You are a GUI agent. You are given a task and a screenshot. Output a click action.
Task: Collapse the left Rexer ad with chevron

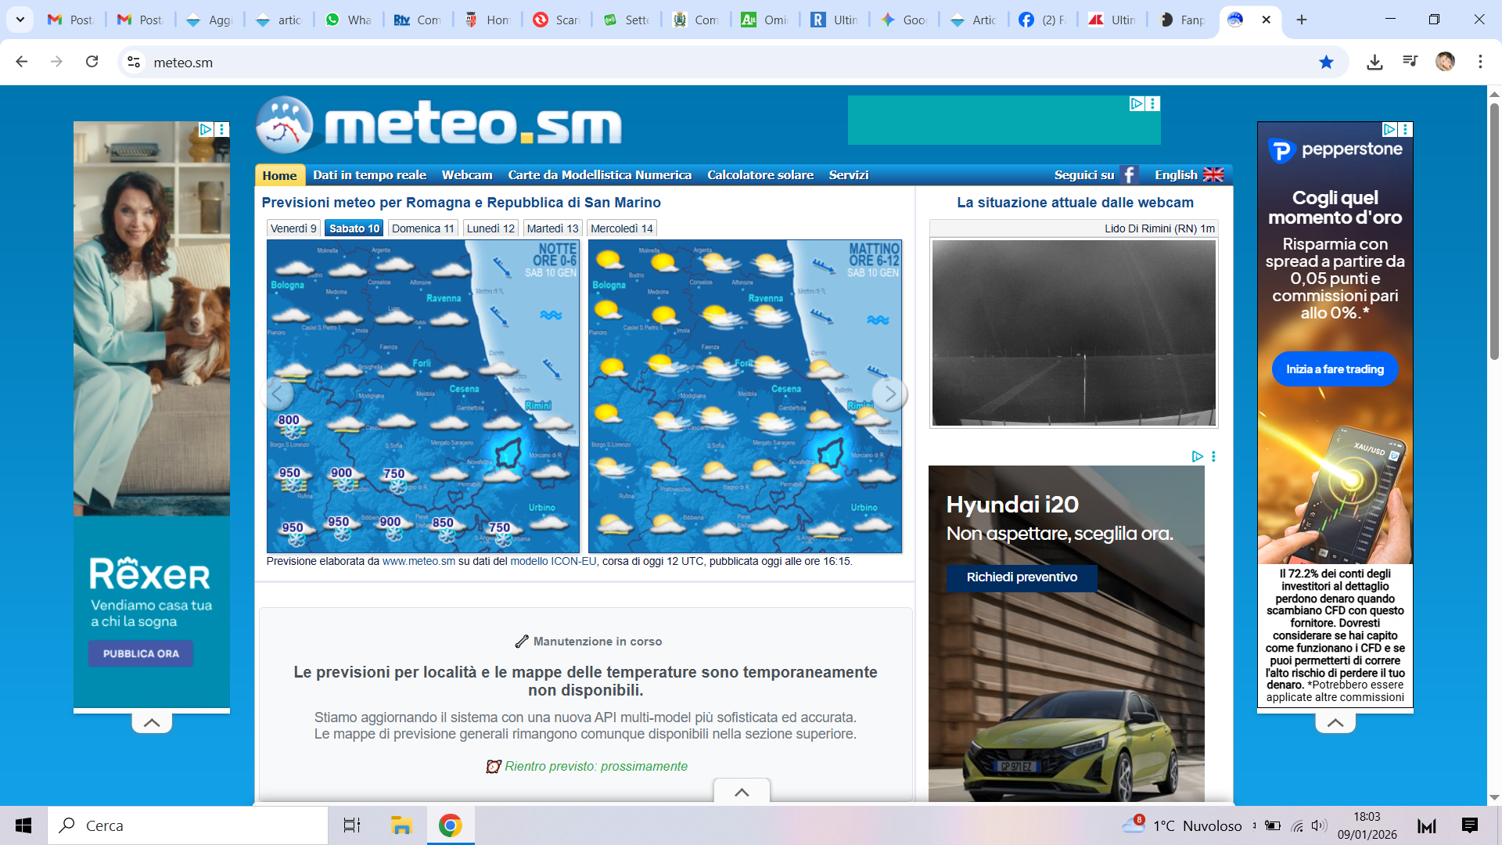[152, 723]
